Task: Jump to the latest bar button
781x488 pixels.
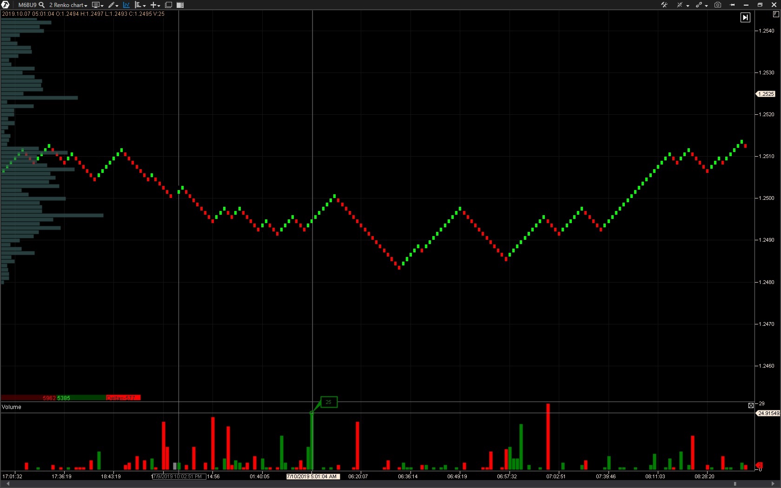Action: (x=745, y=18)
